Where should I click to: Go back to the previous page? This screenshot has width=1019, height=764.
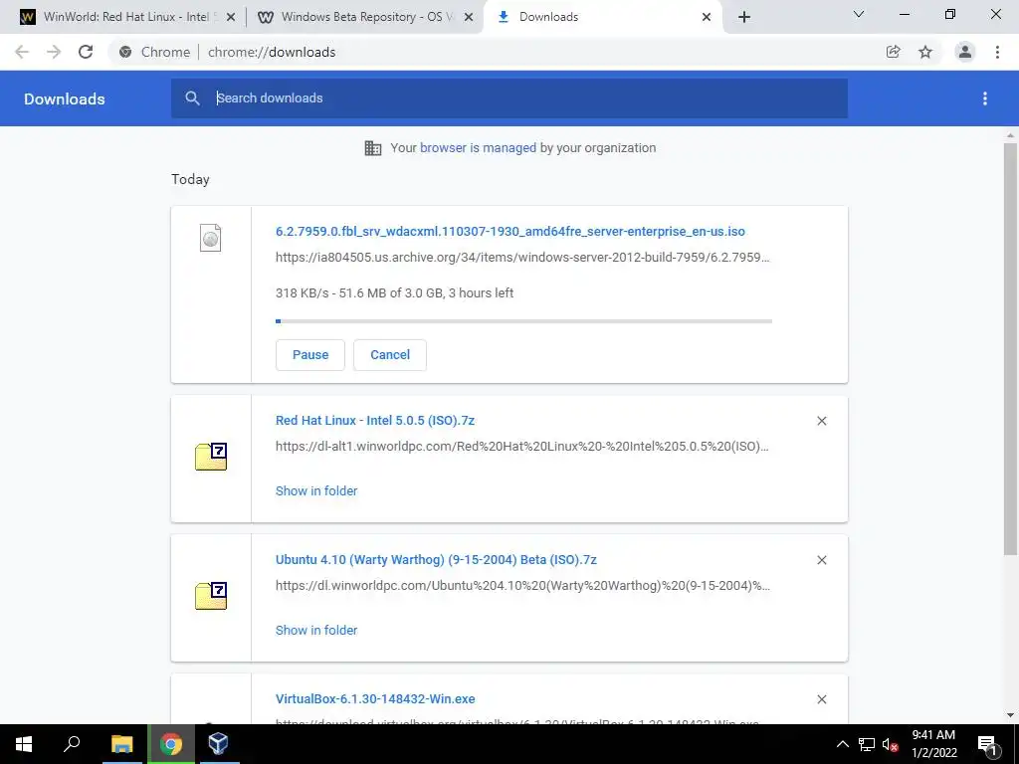(x=22, y=52)
